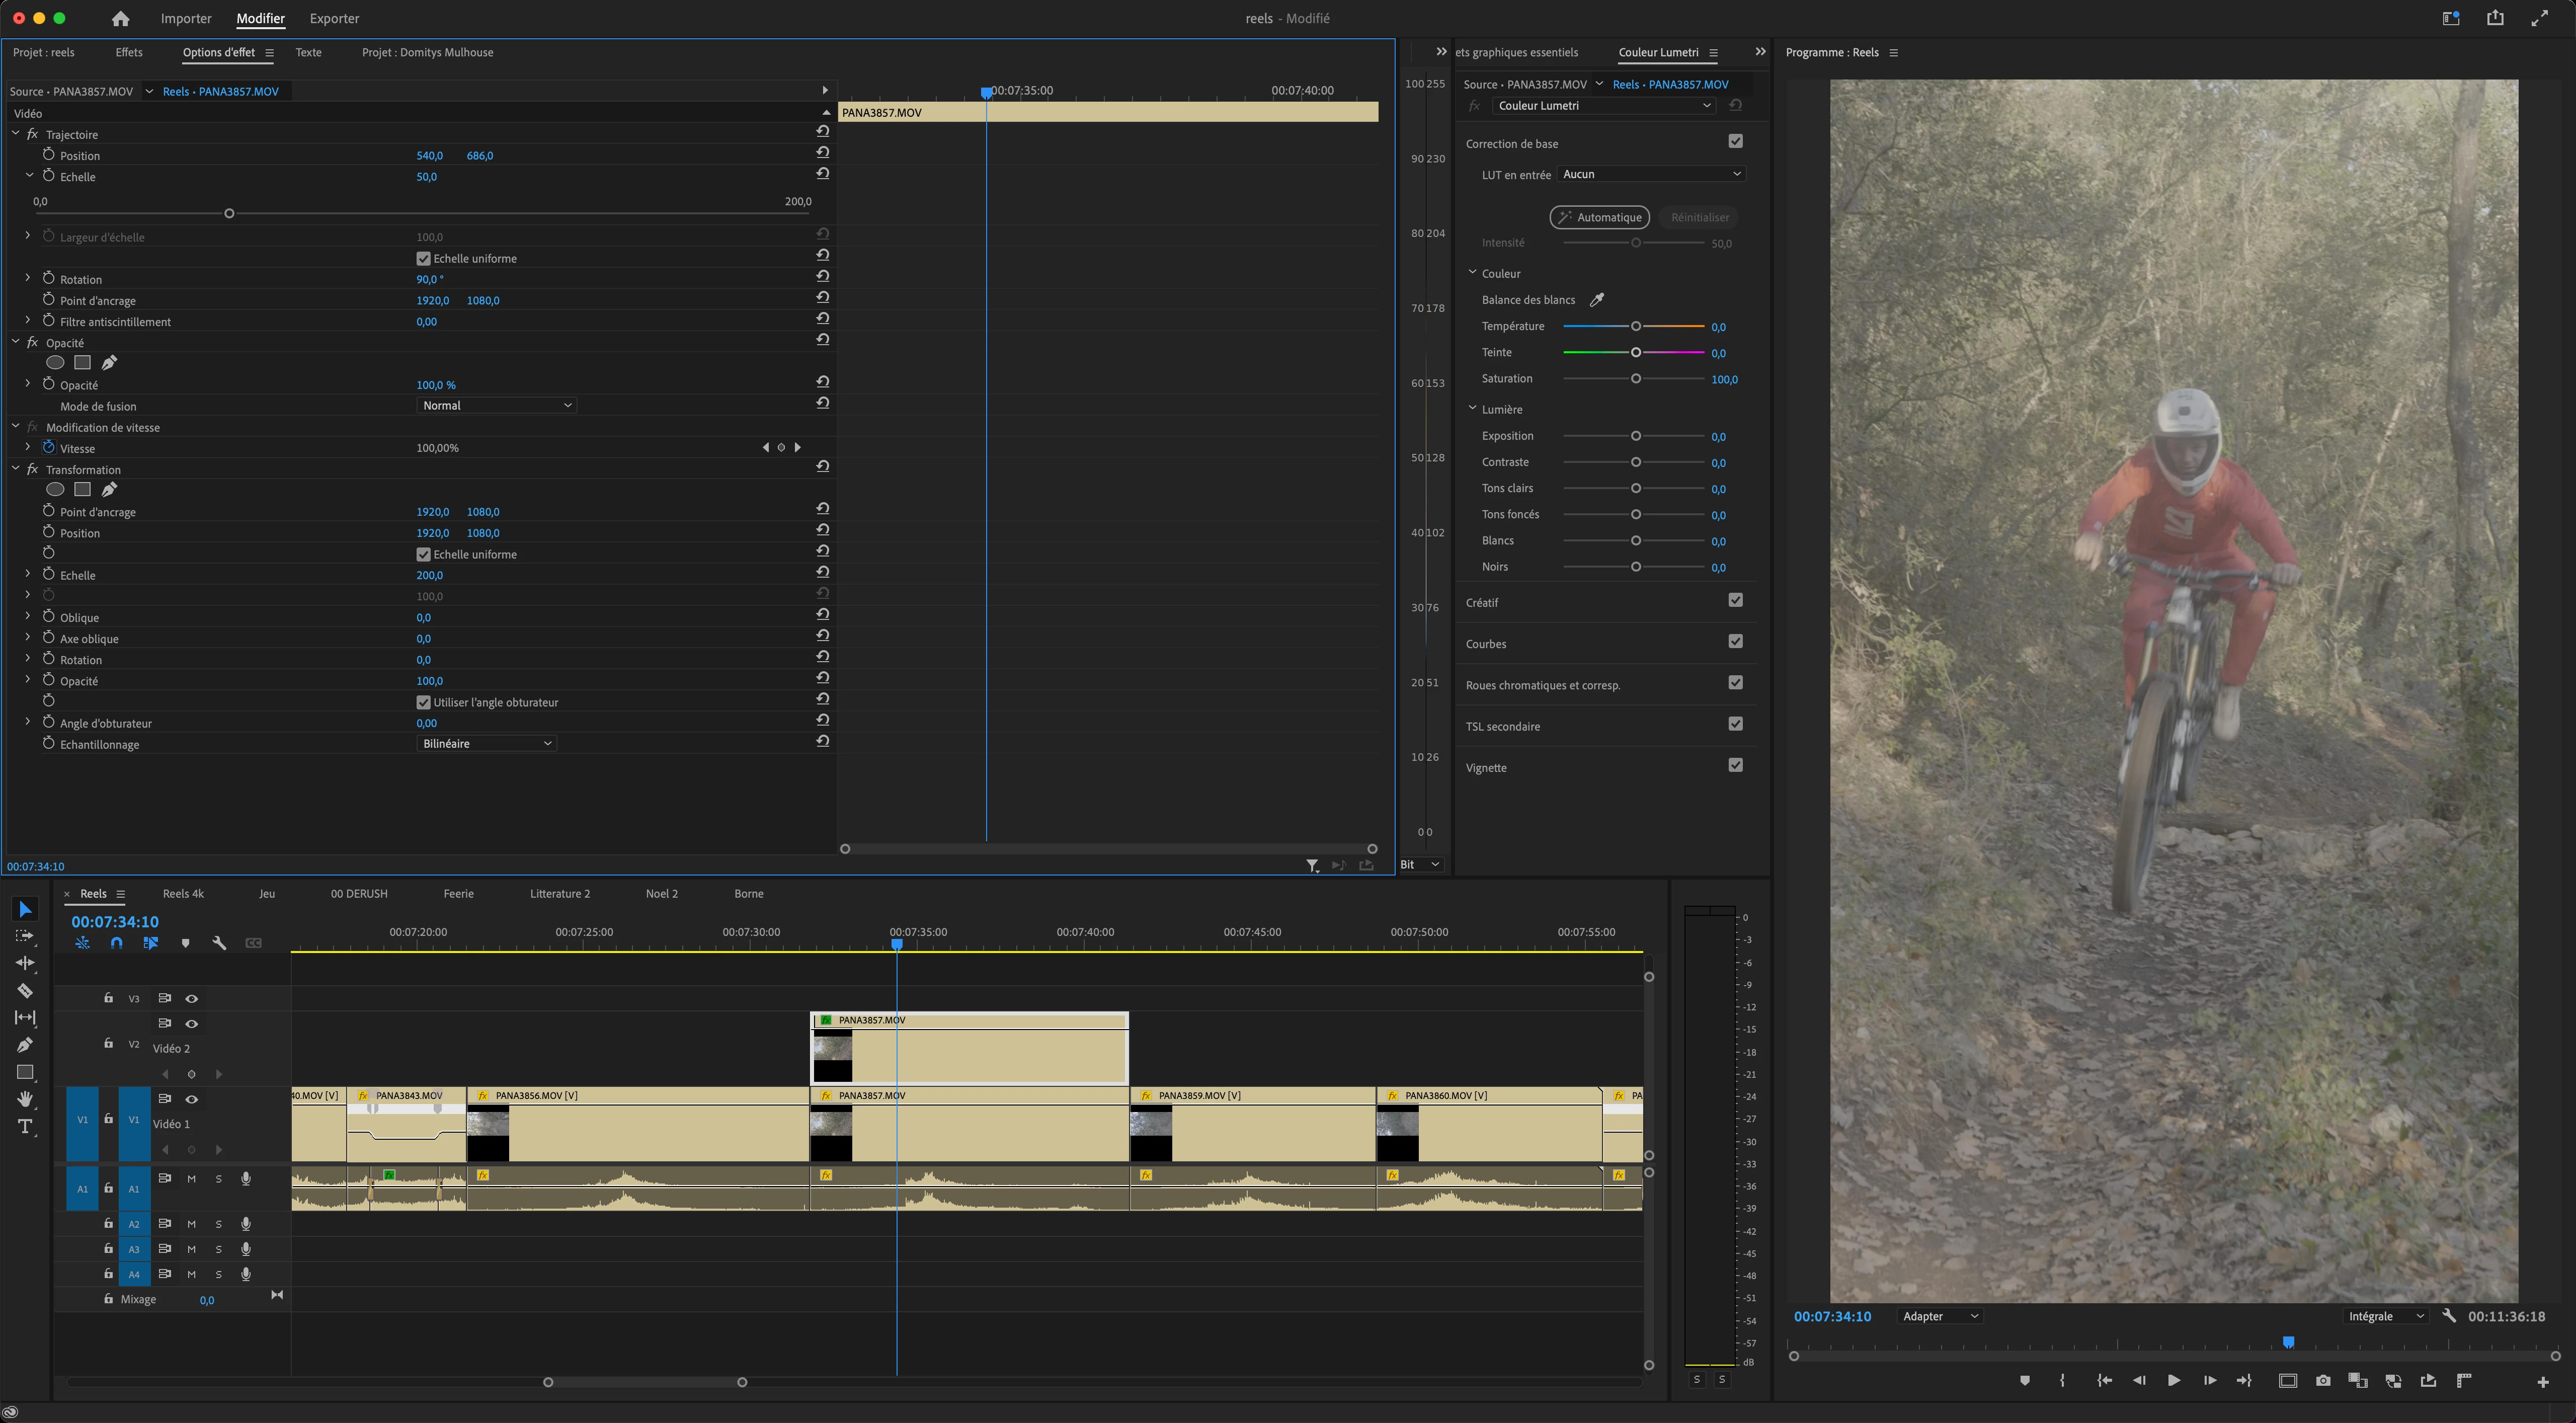Click the home icon in the top bar

pyautogui.click(x=121, y=18)
